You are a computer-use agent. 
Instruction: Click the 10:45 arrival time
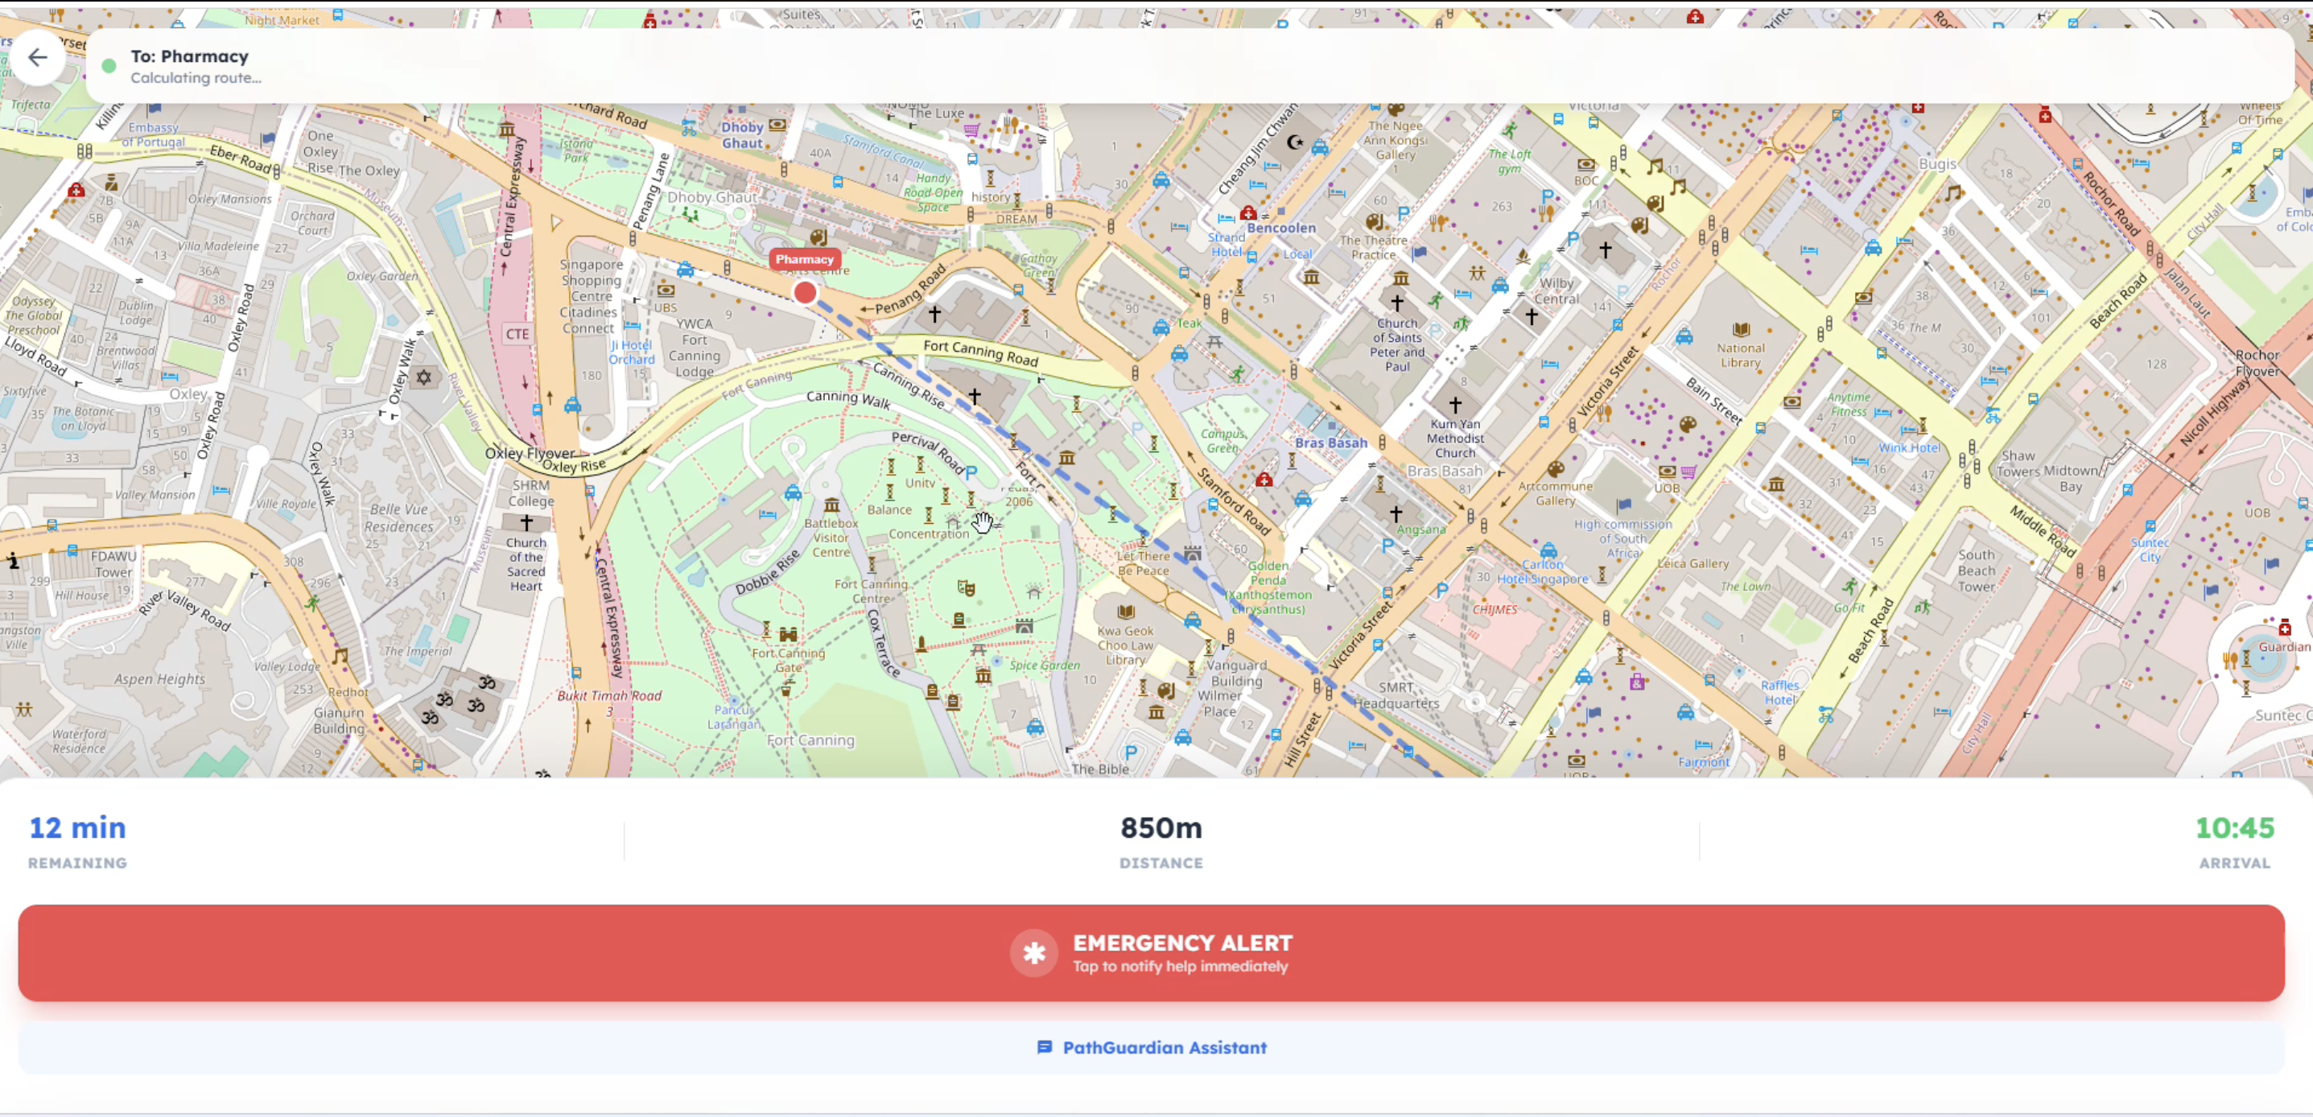coord(2234,828)
